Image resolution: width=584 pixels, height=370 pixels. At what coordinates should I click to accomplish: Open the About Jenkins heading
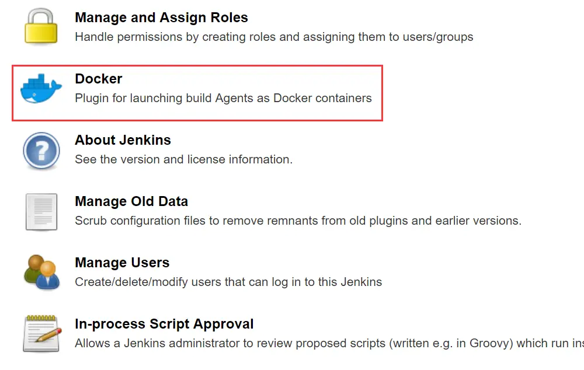pos(123,140)
